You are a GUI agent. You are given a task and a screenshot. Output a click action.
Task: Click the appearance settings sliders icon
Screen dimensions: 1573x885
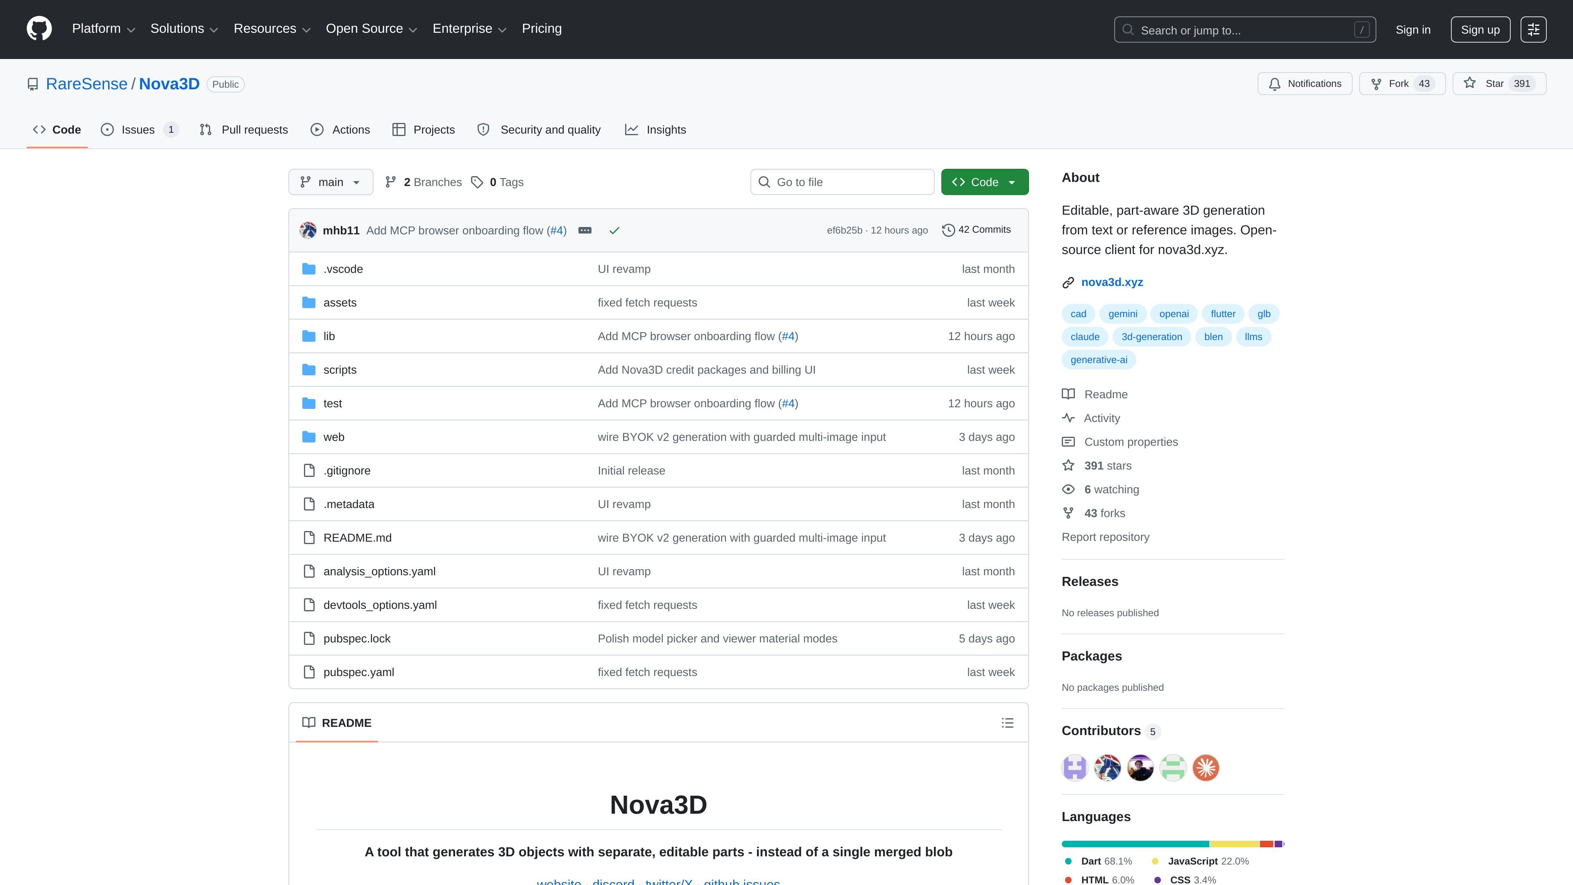1533,29
